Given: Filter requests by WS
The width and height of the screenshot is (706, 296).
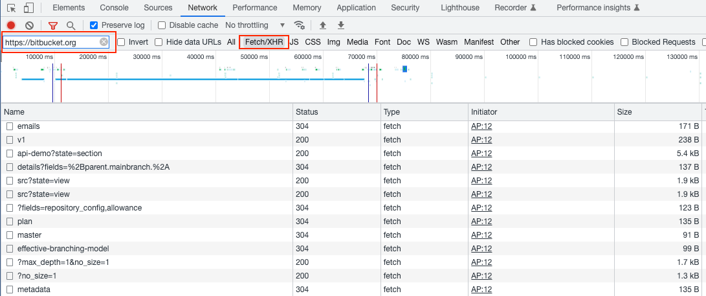Looking at the screenshot, I should [423, 42].
